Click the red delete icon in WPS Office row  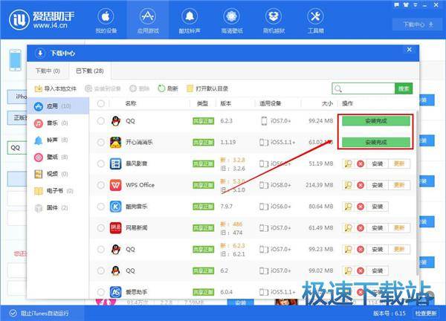361,185
